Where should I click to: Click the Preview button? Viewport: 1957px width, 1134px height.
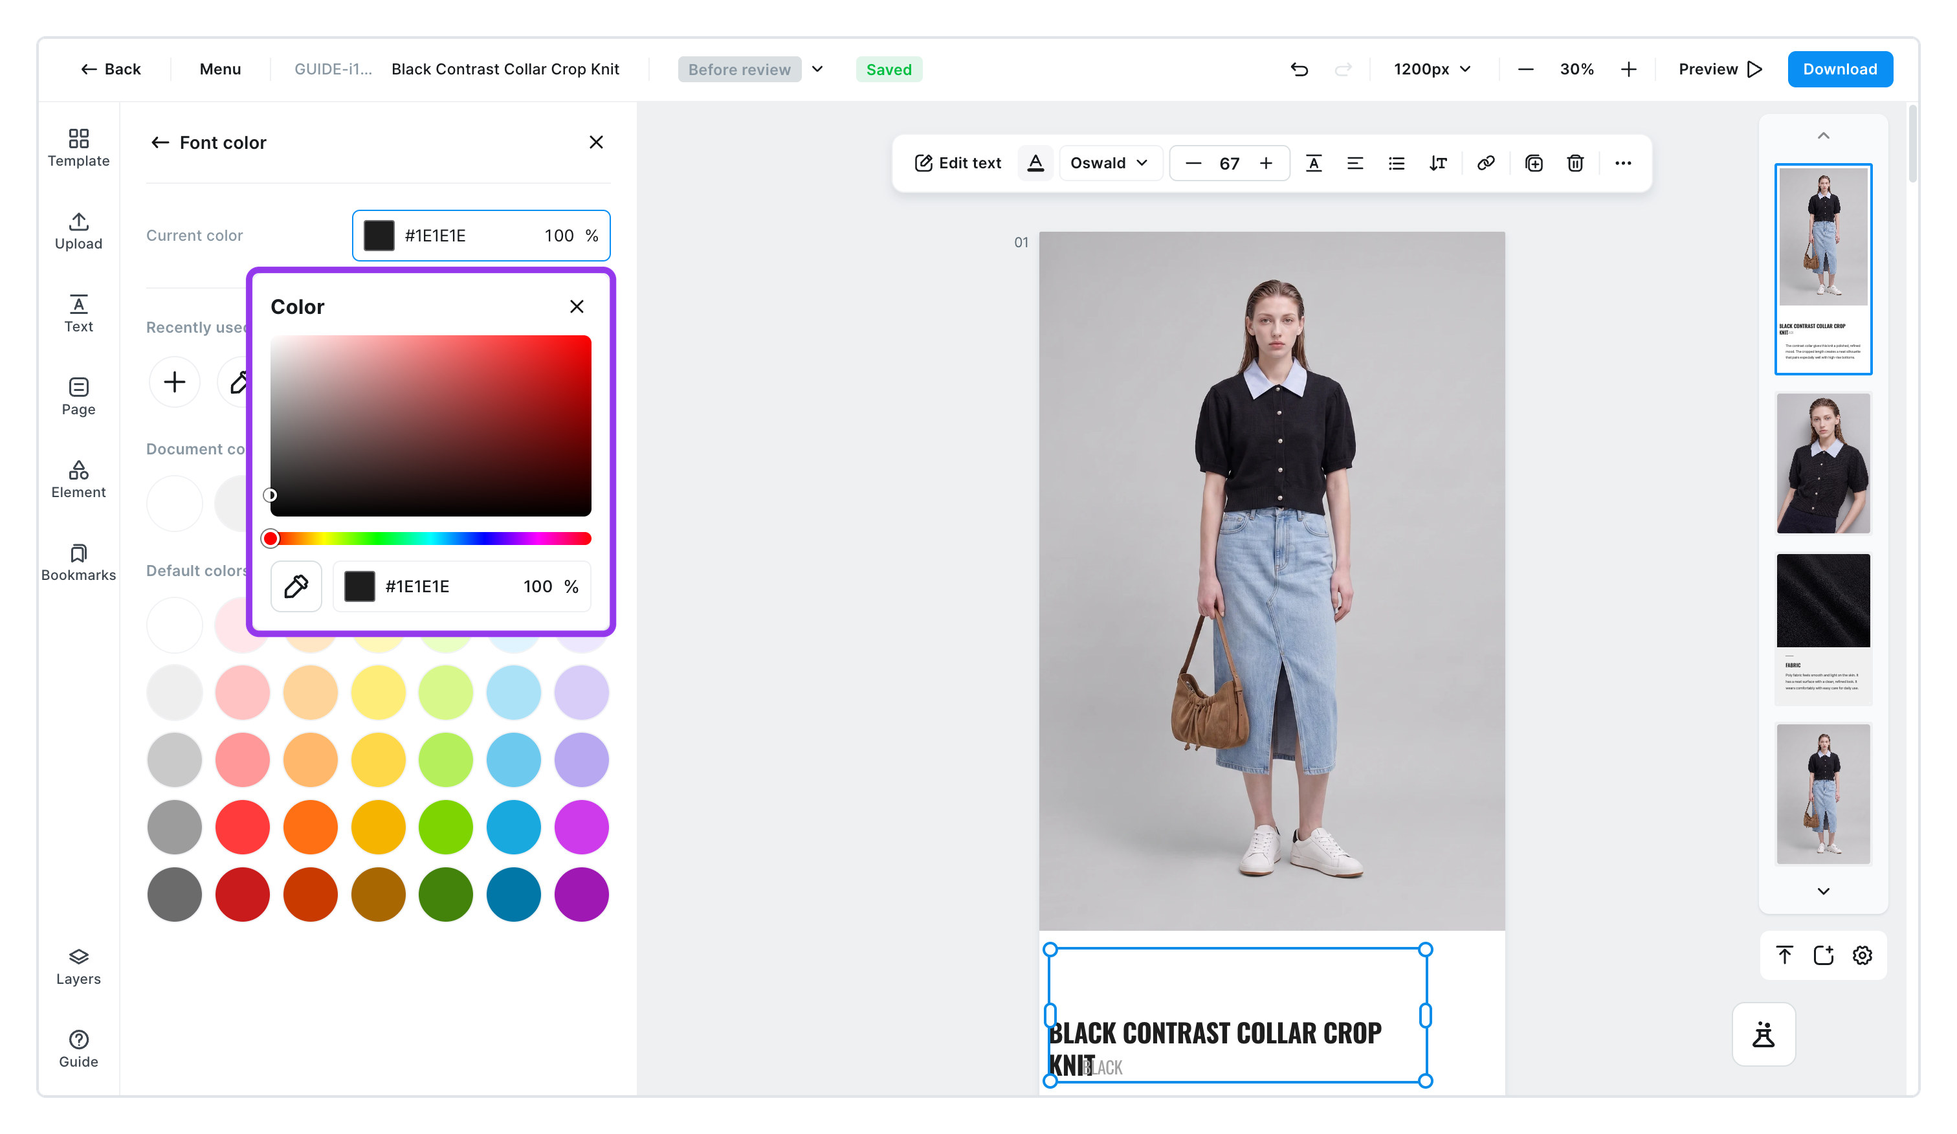coord(1720,69)
